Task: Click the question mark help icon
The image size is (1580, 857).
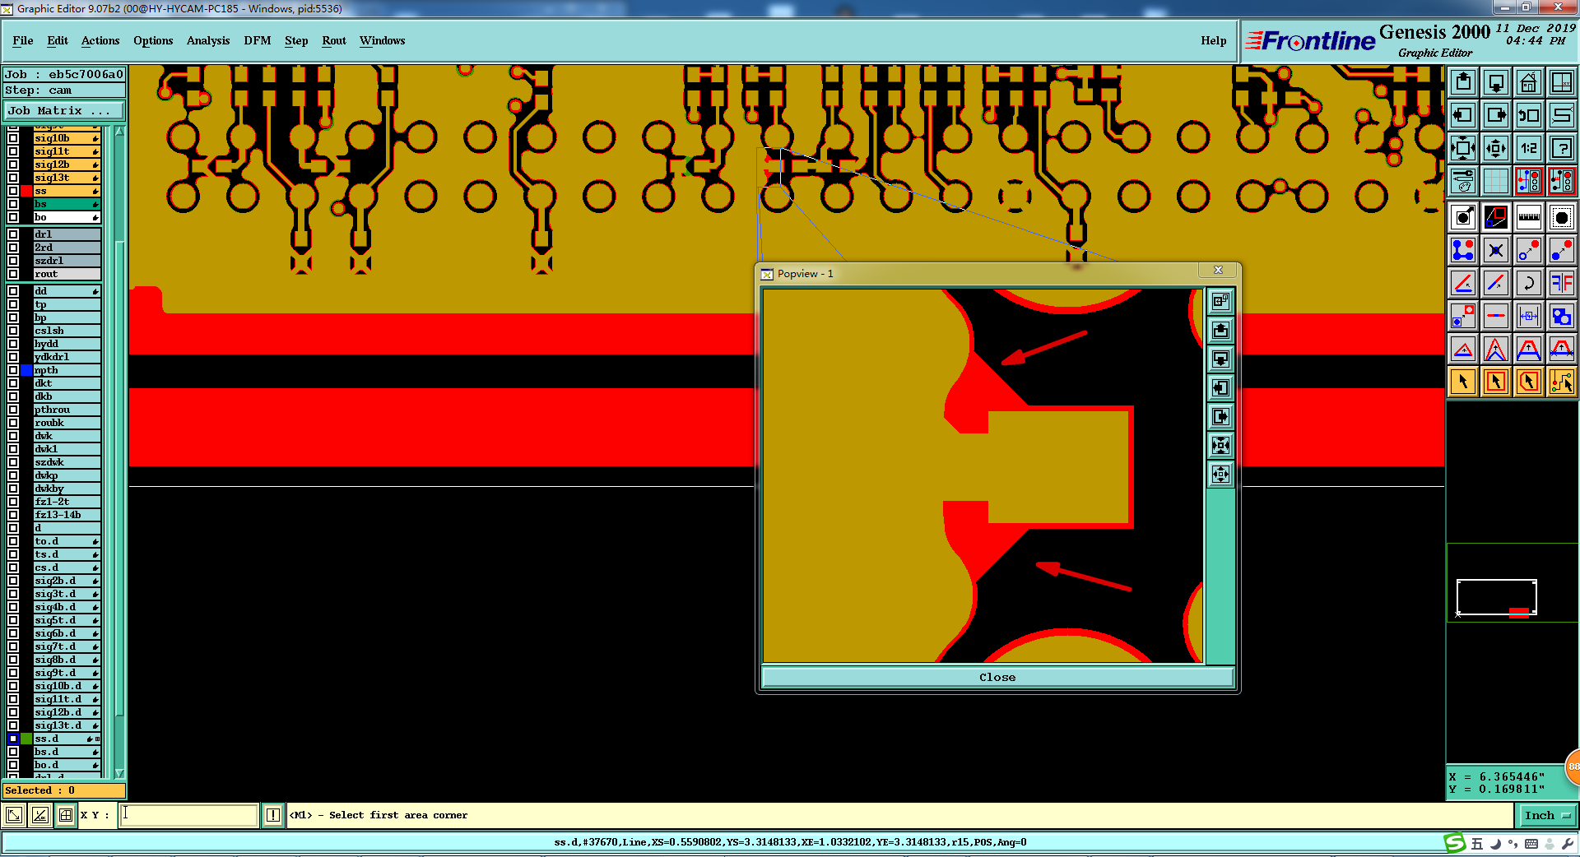Action: point(1562,148)
